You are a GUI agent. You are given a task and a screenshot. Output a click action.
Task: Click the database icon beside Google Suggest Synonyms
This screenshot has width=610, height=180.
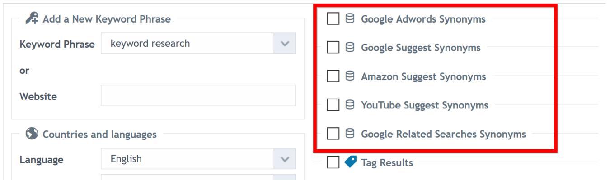point(350,48)
